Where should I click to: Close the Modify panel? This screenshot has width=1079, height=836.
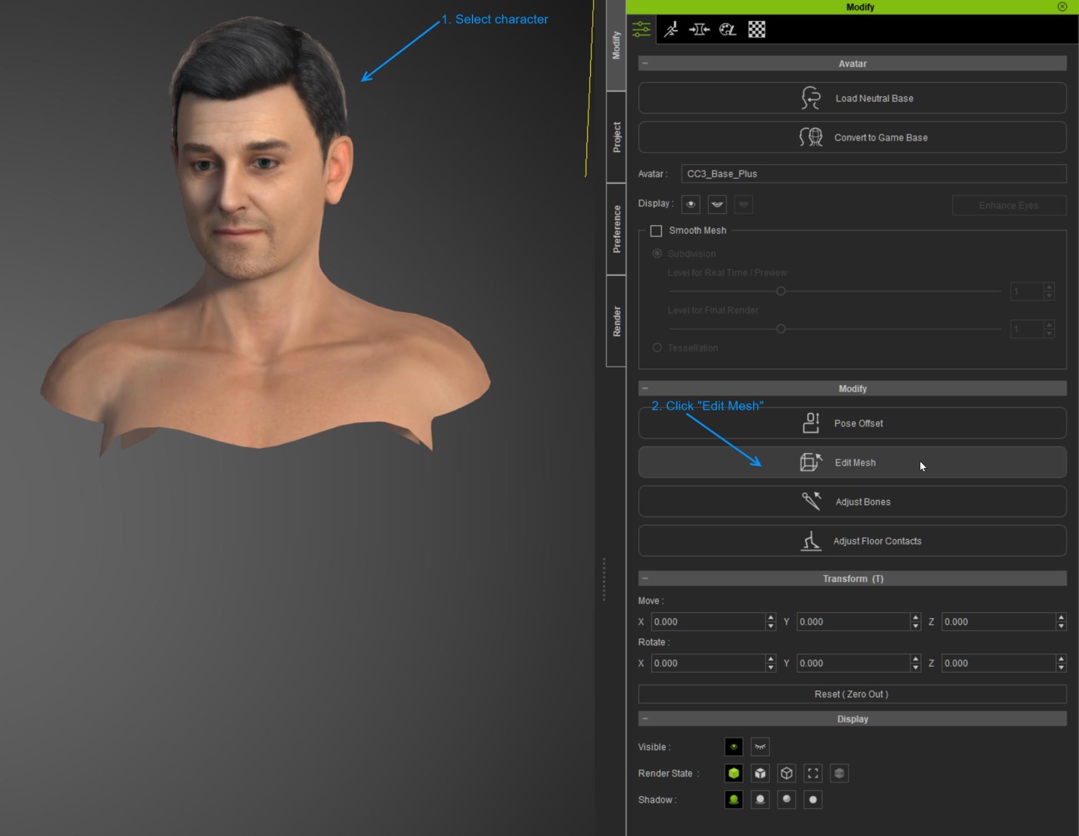point(1062,6)
